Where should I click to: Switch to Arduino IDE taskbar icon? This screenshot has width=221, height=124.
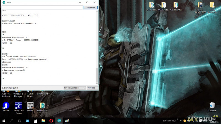59,121
